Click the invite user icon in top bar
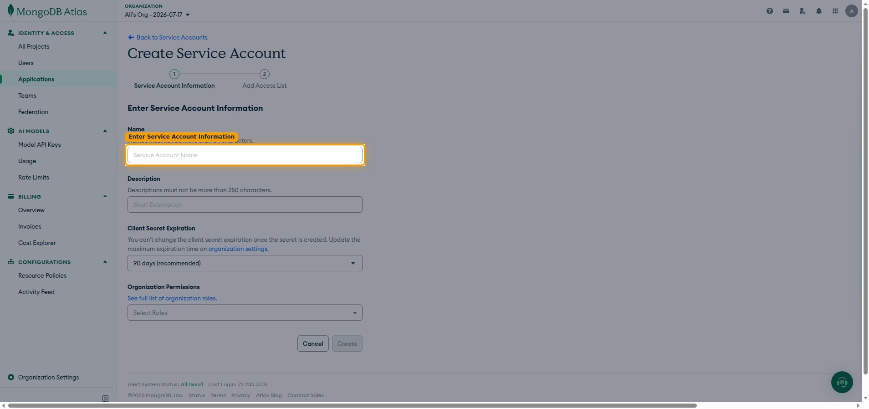 click(x=803, y=11)
